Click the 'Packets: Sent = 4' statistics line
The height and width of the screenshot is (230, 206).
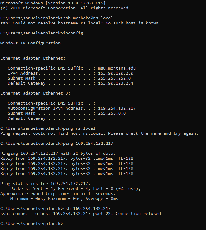coord(75,189)
